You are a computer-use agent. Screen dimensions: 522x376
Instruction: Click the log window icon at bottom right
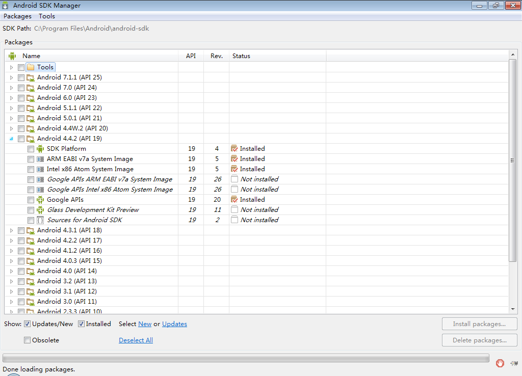pyautogui.click(x=514, y=363)
